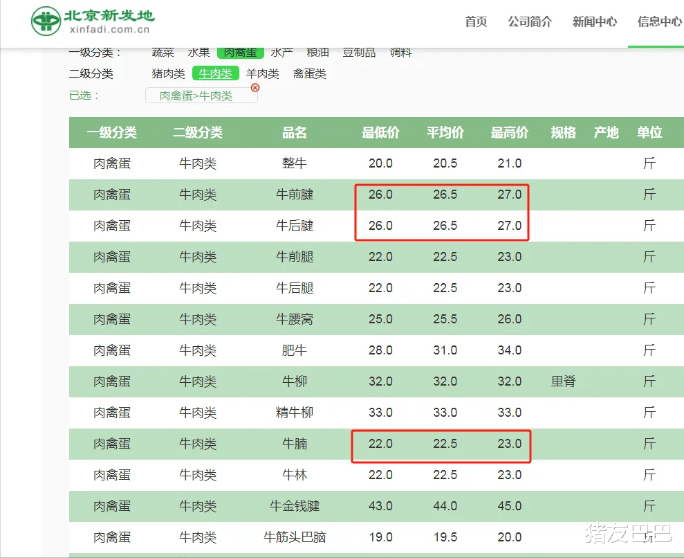Click 牛金钱腱 highest price 45.0
This screenshot has width=684, height=558.
[x=510, y=506]
